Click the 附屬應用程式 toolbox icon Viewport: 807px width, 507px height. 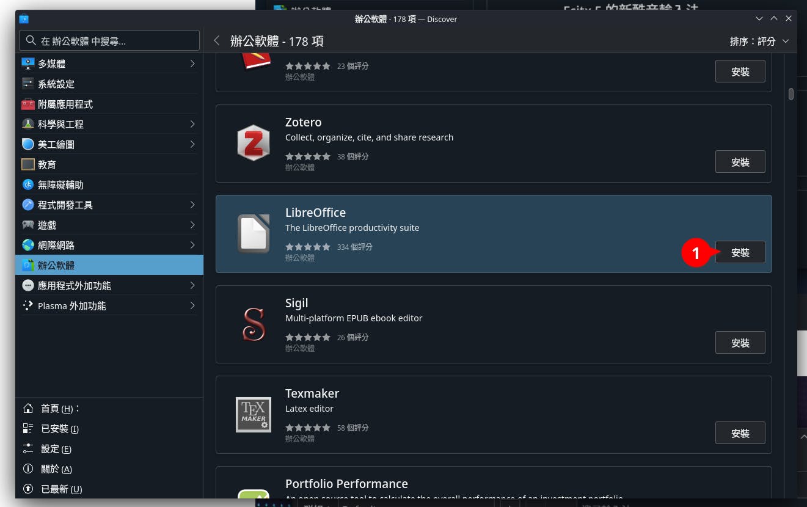pos(28,104)
